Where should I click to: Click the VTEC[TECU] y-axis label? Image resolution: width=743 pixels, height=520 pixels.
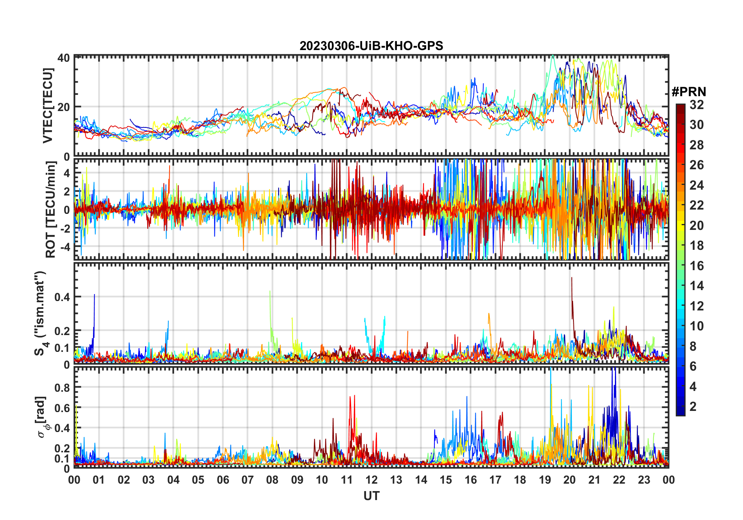coord(47,106)
